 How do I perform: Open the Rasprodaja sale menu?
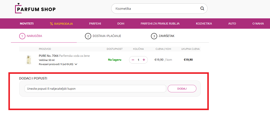click(x=61, y=23)
